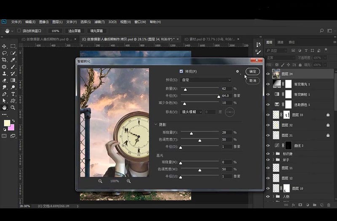This screenshot has height=221, width=337.
Task: Select the Rectangular Marquee tool
Action: 13,46
